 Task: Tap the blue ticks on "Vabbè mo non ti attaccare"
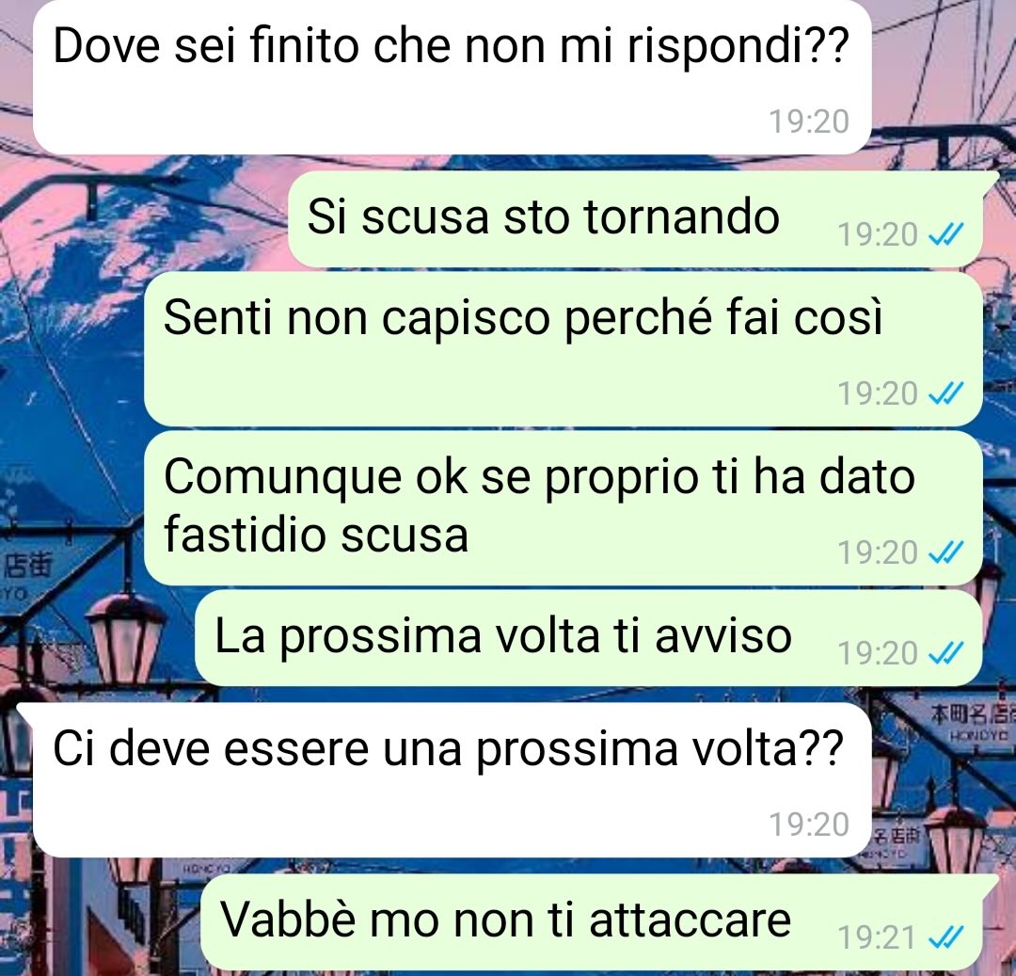pyautogui.click(x=946, y=937)
